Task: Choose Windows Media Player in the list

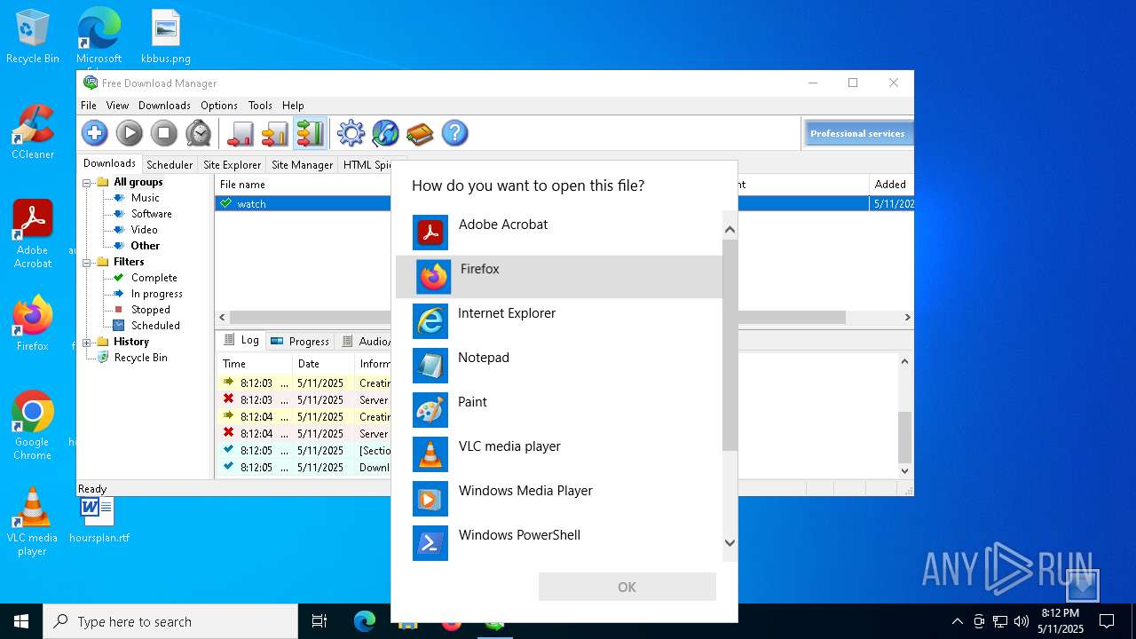Action: pyautogui.click(x=559, y=499)
